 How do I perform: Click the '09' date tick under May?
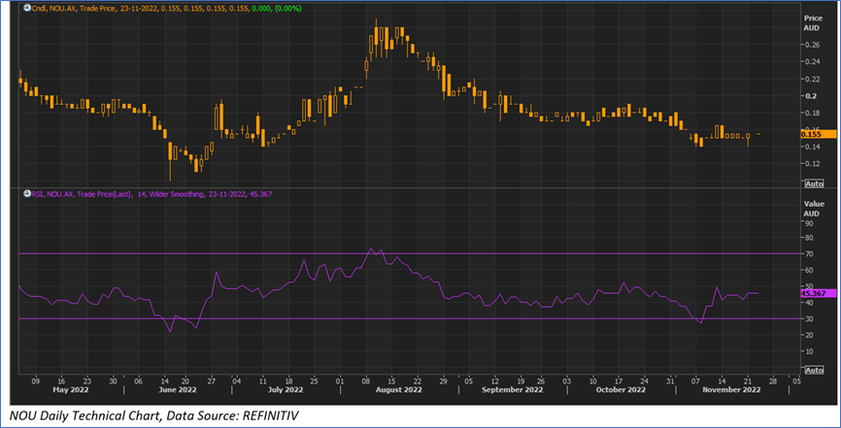coord(35,381)
